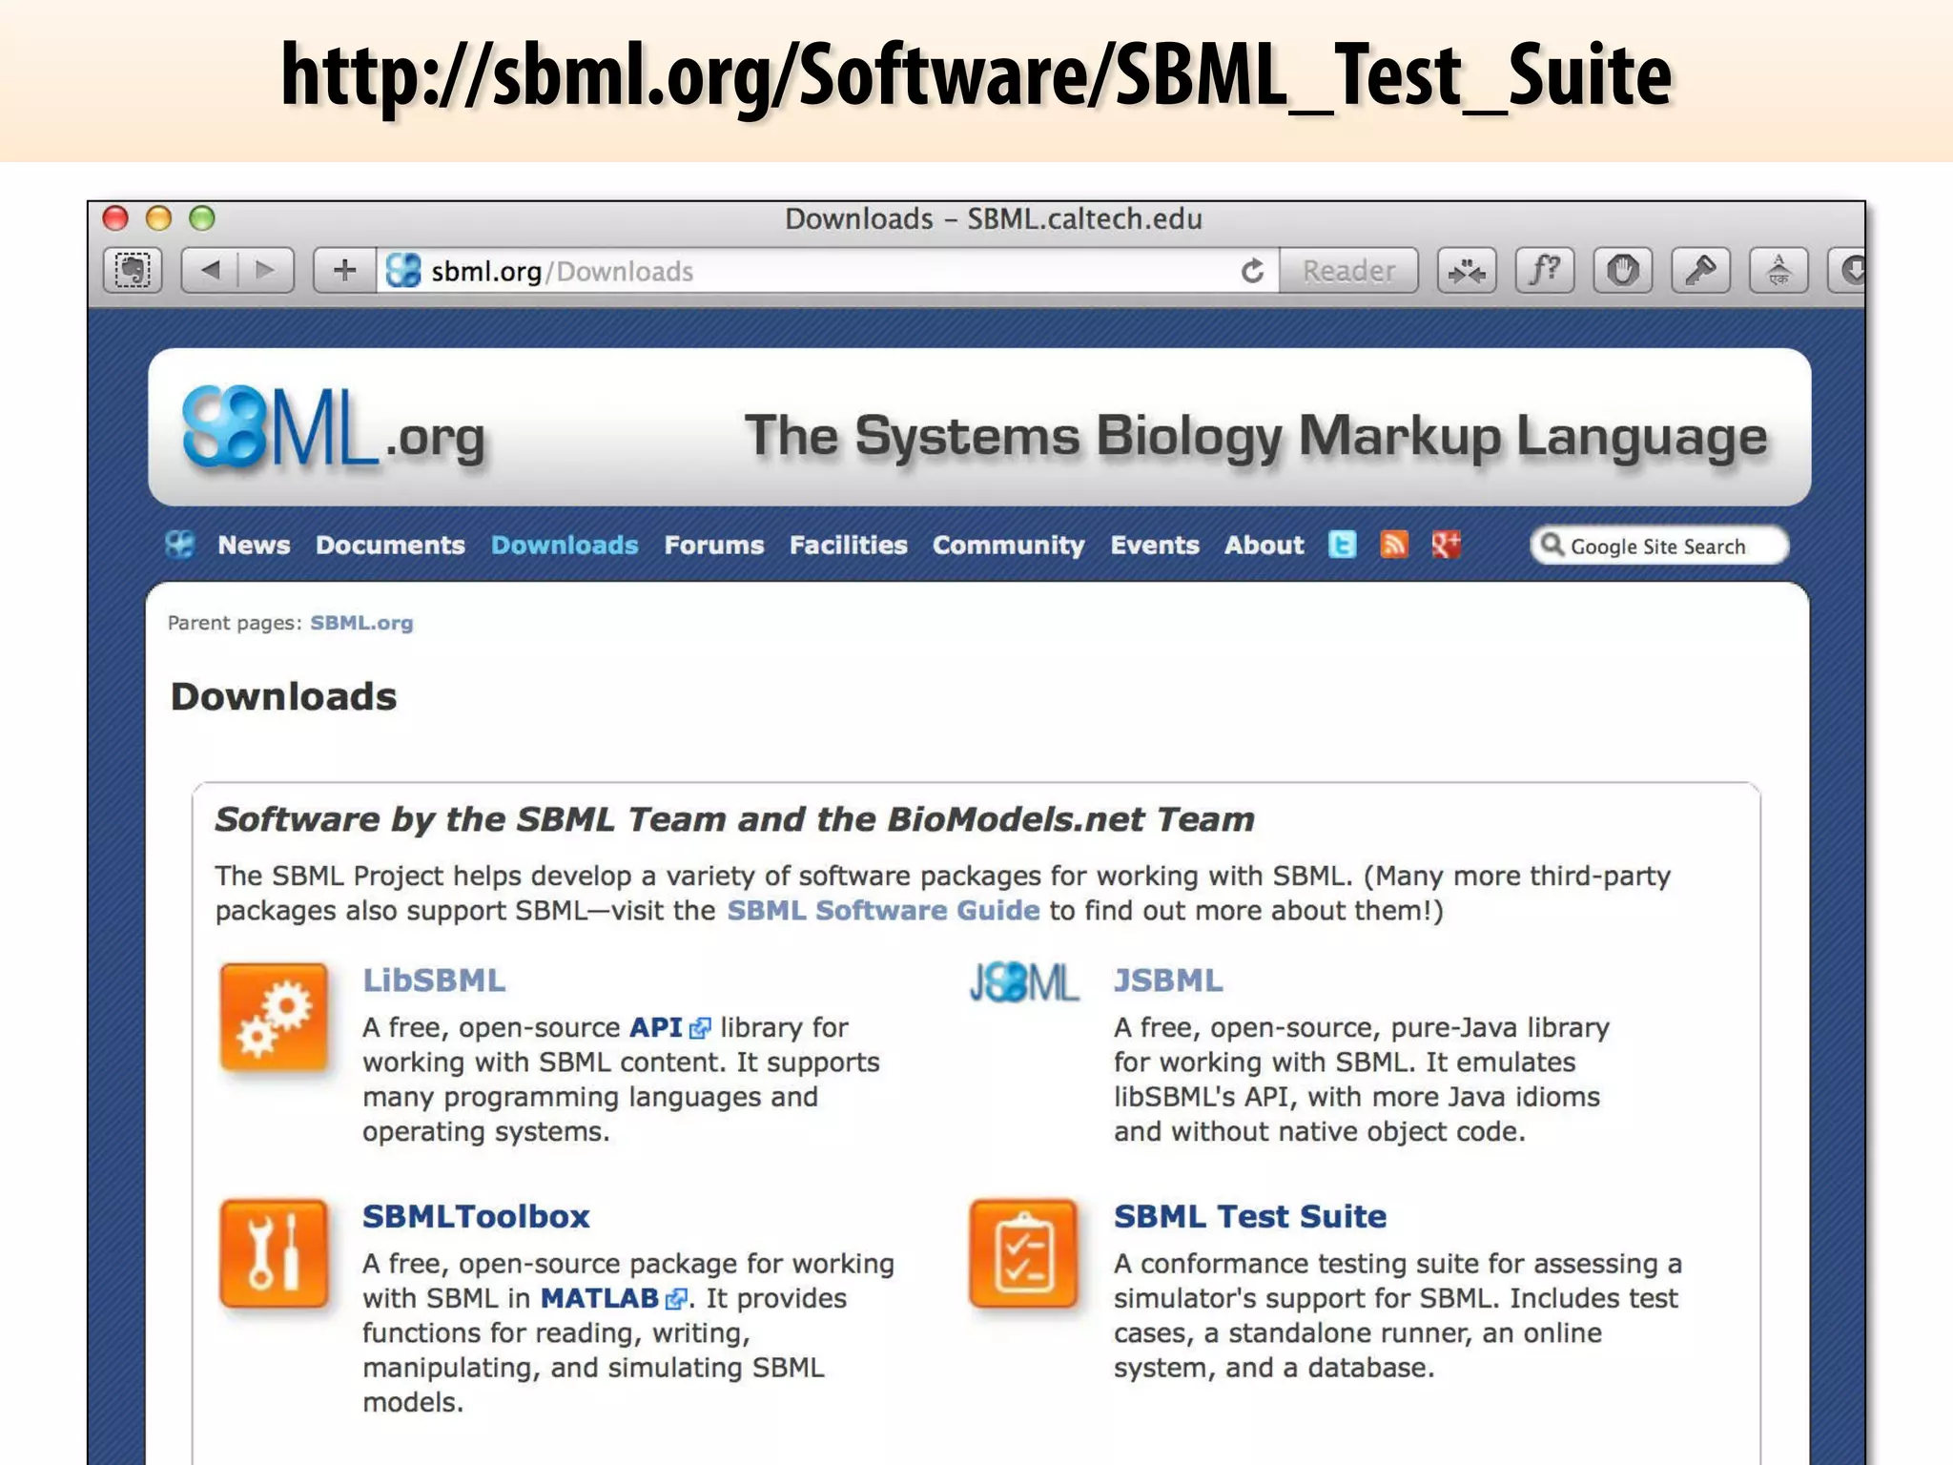
Task: Click the magnifier icon in search box
Action: coord(1552,545)
